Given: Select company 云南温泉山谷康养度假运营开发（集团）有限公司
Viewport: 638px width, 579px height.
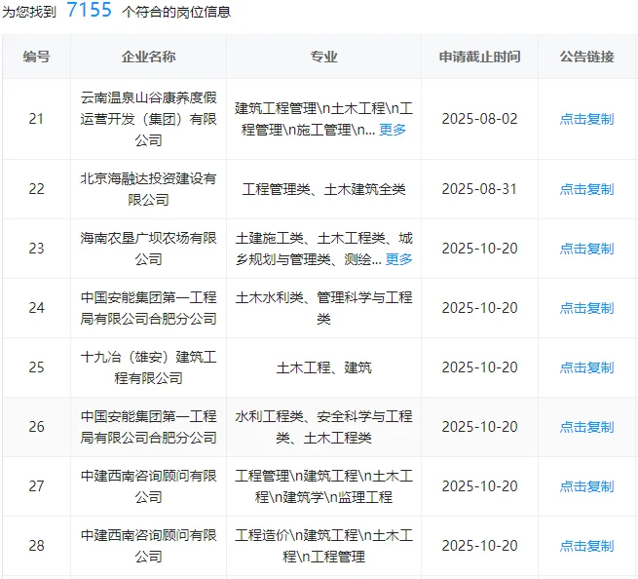Looking at the screenshot, I should coord(148,119).
